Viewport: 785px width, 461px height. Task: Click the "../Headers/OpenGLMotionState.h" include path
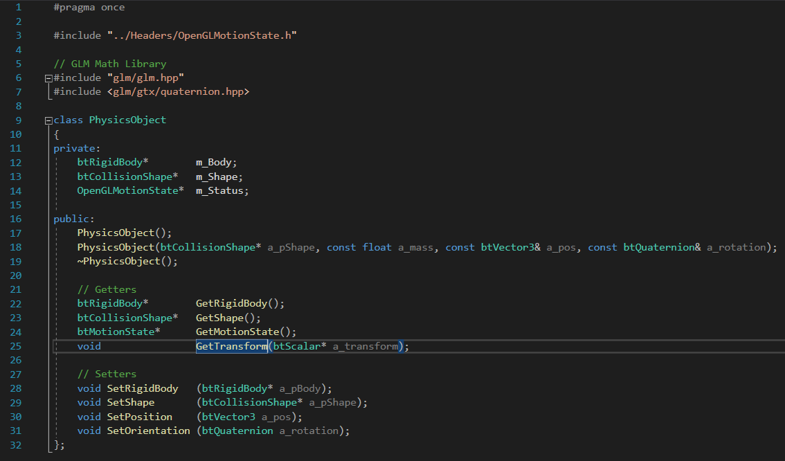[x=201, y=35]
